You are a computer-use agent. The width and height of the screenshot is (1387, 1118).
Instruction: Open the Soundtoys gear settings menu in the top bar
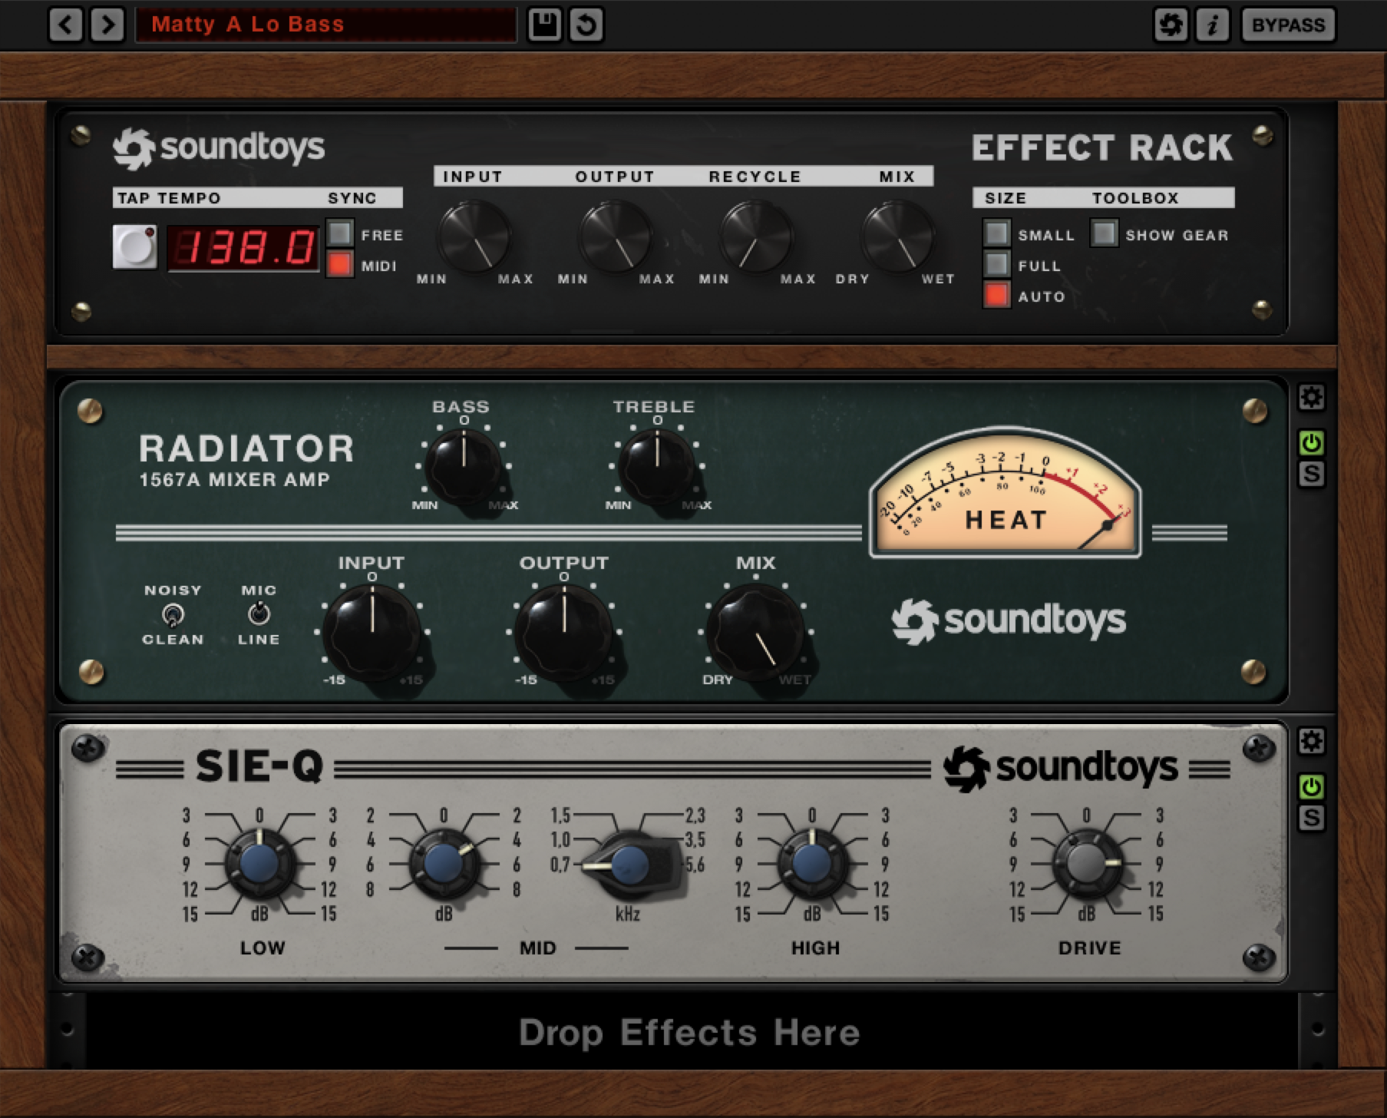(1171, 25)
